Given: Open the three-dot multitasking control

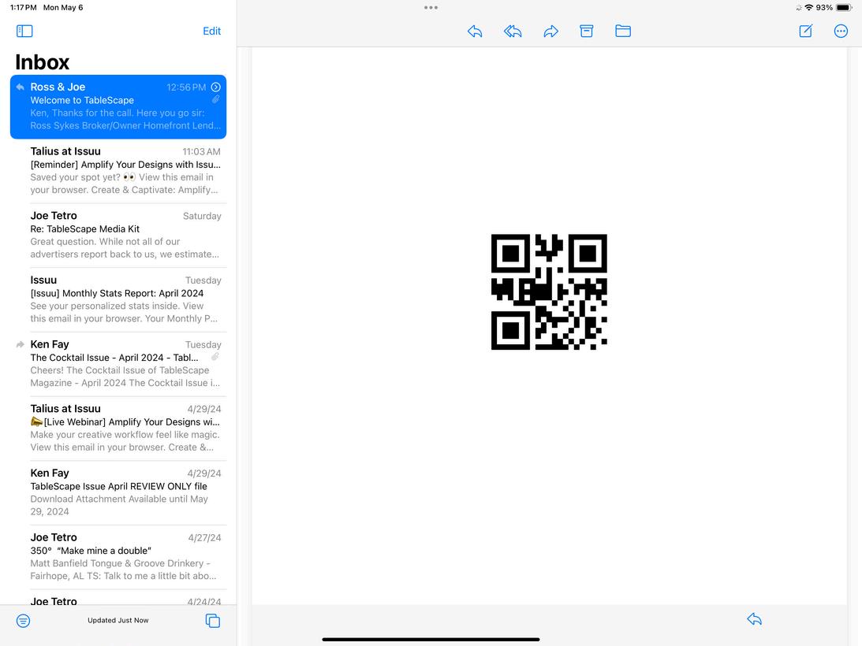Looking at the screenshot, I should [x=431, y=8].
